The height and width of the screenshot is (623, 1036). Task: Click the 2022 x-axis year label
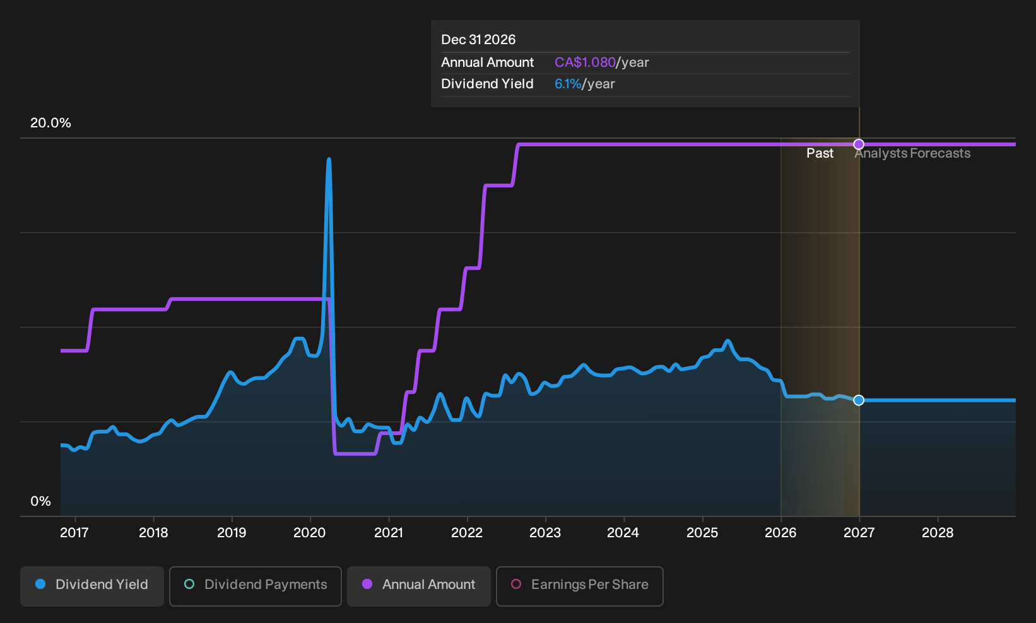(467, 533)
